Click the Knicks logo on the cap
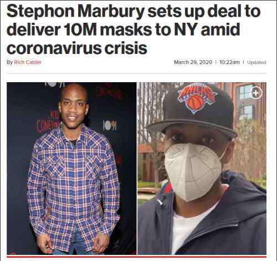Screen dimensions: 277x261 click(197, 98)
